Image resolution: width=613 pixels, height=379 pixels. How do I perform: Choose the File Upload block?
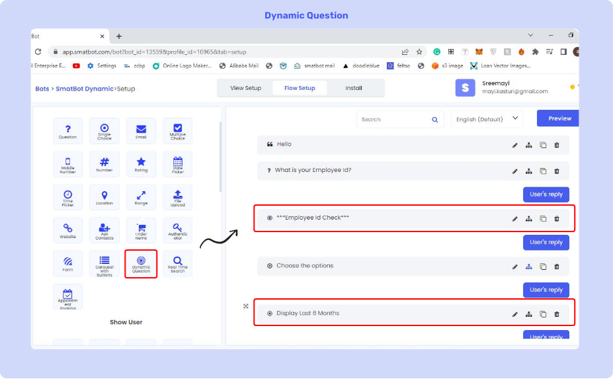coord(177,197)
